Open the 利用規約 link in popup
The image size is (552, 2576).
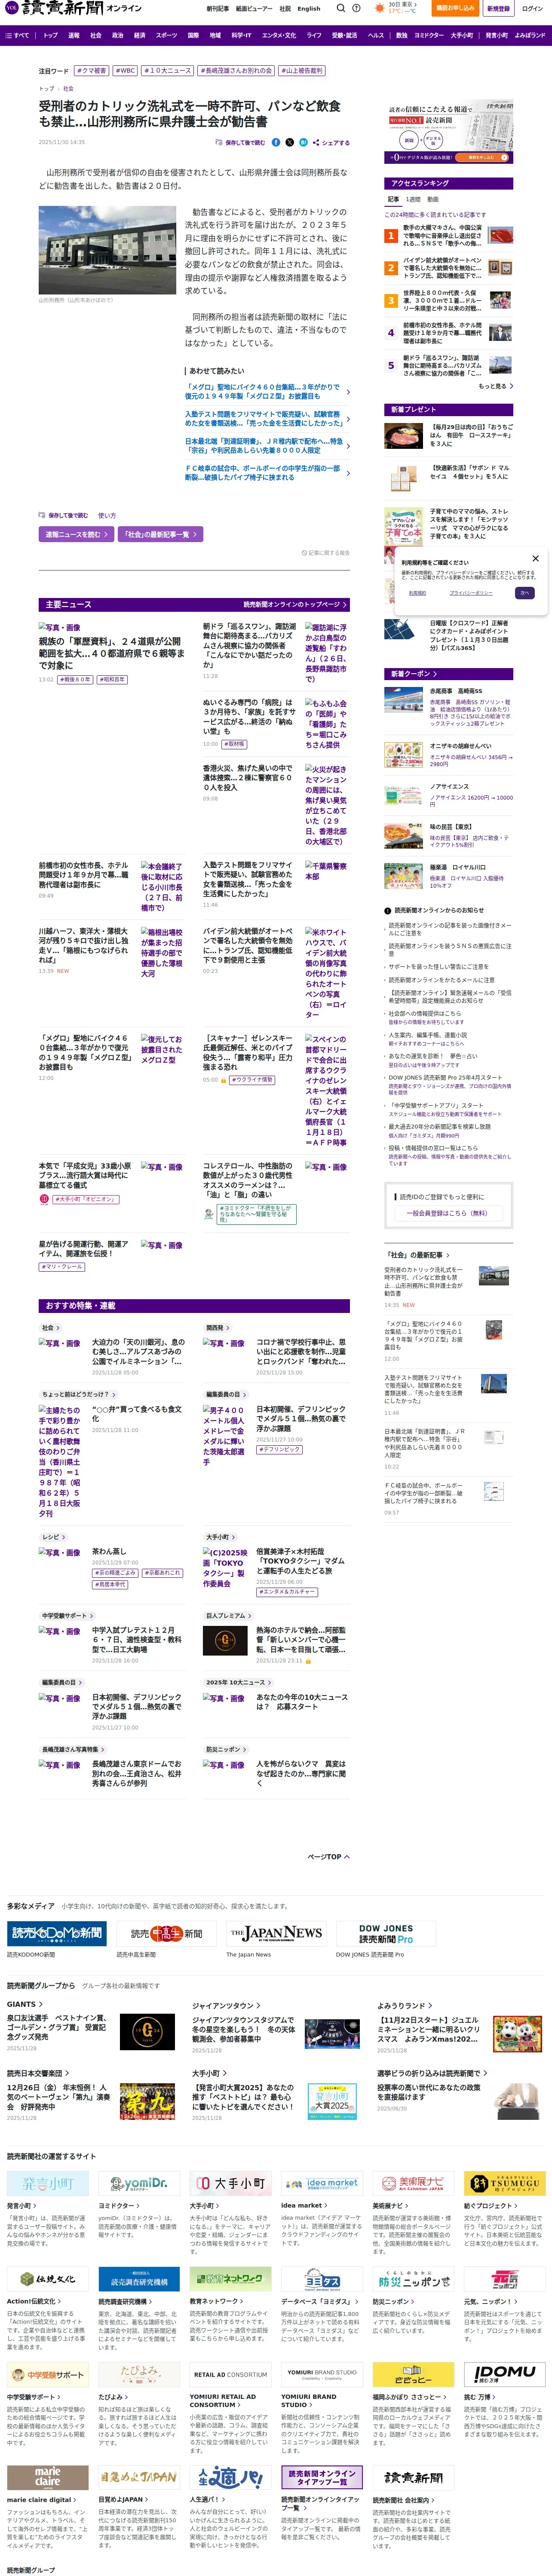pos(417,593)
